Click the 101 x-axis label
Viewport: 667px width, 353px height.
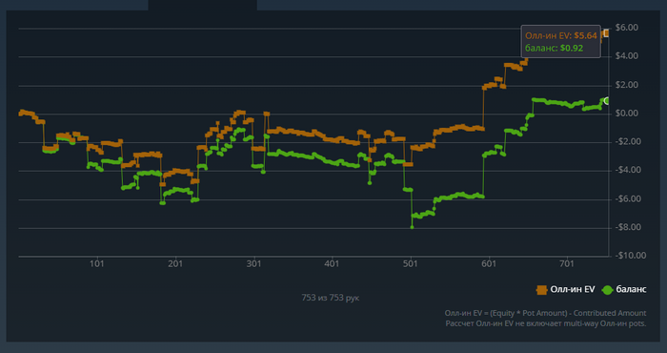(97, 264)
